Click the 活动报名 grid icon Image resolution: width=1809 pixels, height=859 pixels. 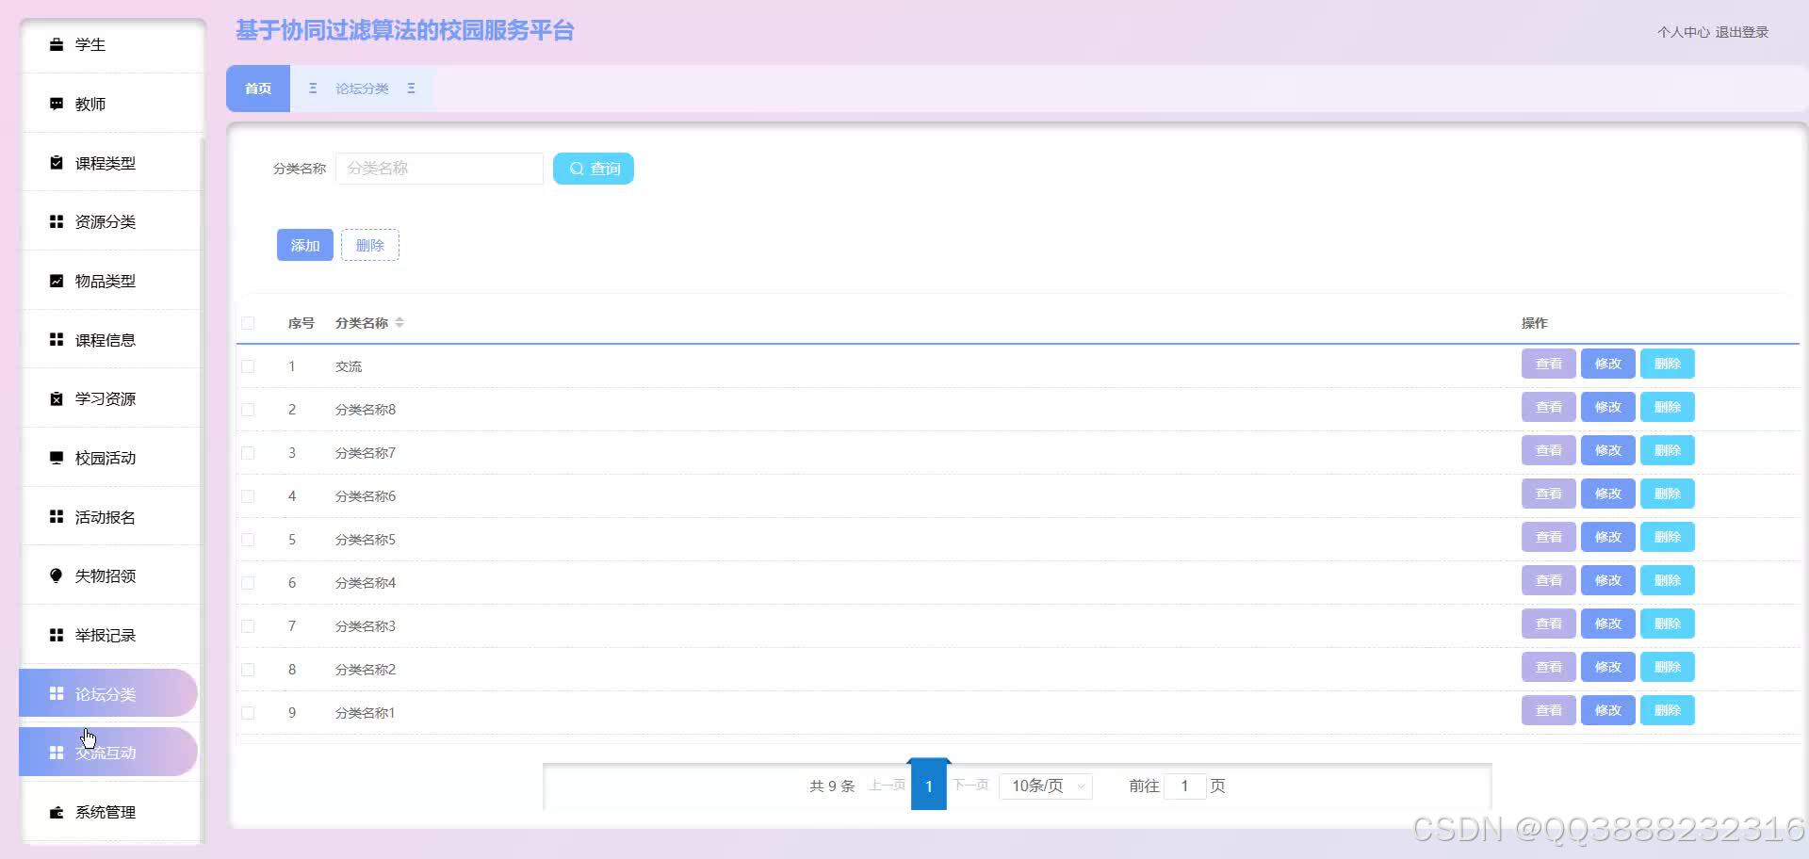[x=57, y=517]
